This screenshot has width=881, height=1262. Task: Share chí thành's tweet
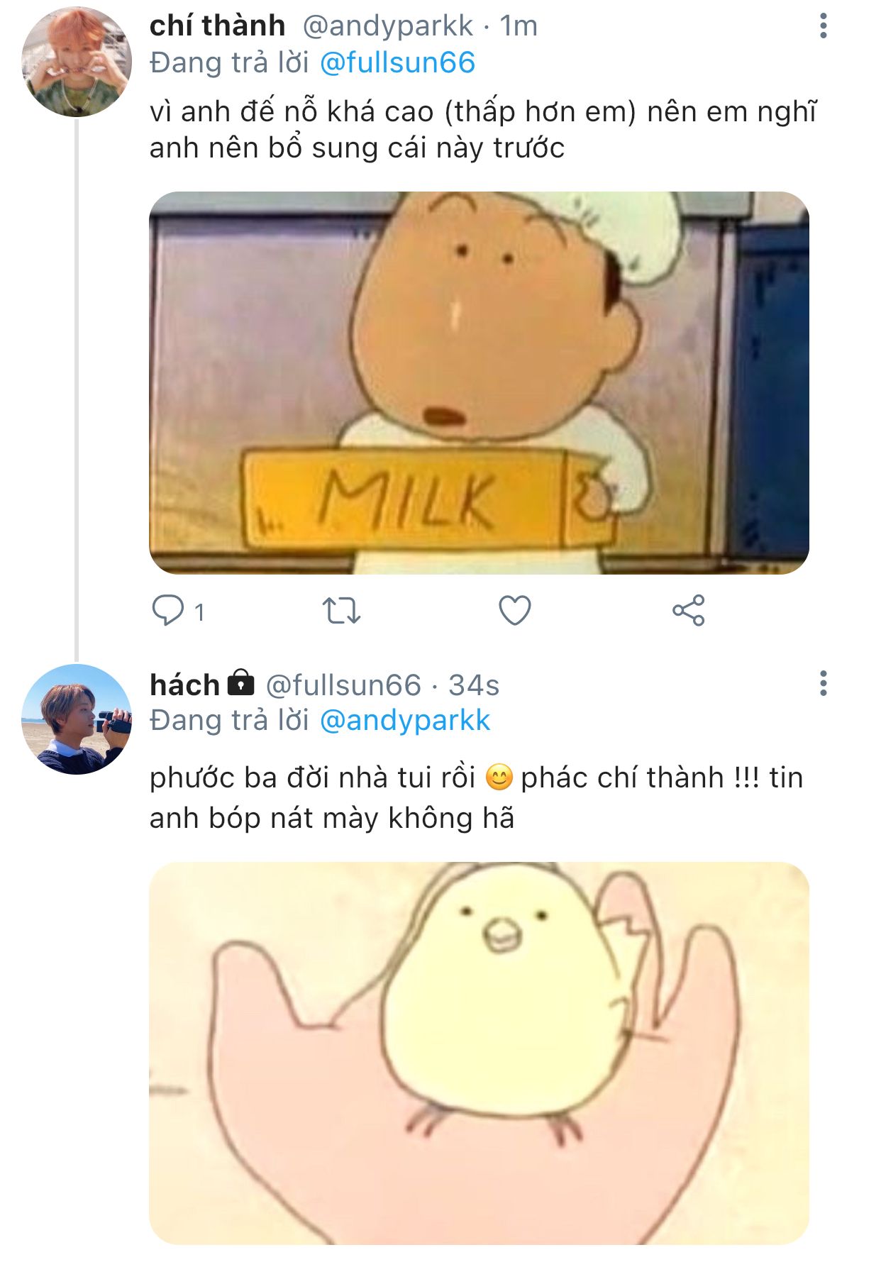click(688, 611)
